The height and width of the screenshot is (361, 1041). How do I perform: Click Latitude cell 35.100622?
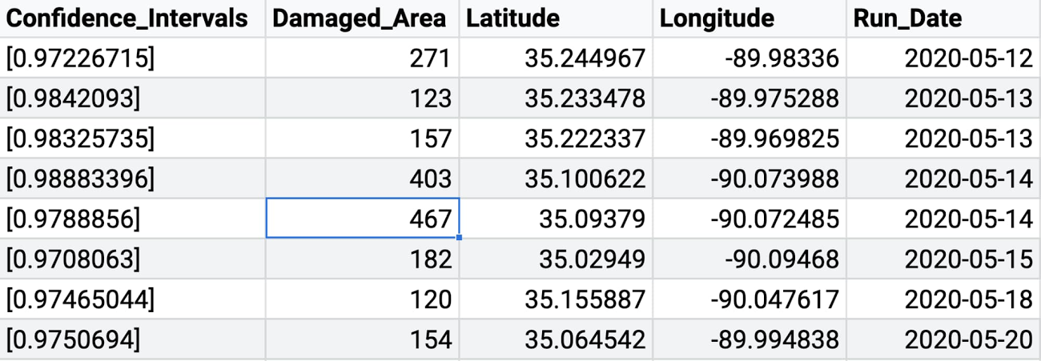pyautogui.click(x=556, y=178)
